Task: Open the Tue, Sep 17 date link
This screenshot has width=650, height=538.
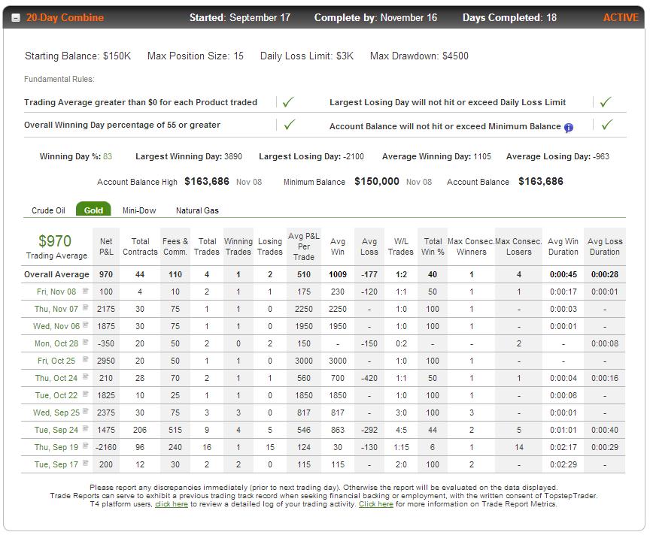Action: click(56, 464)
